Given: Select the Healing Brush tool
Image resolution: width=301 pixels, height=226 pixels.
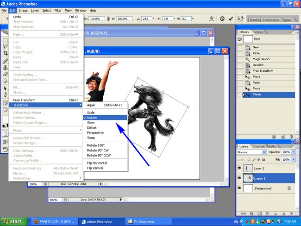Looking at the screenshot, I should pyautogui.click(x=5, y=61).
